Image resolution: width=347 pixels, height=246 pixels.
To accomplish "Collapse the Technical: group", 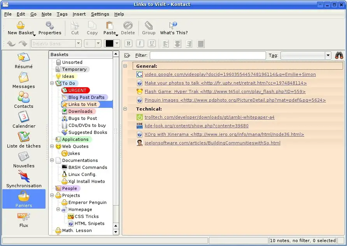I will [x=125, y=109].
